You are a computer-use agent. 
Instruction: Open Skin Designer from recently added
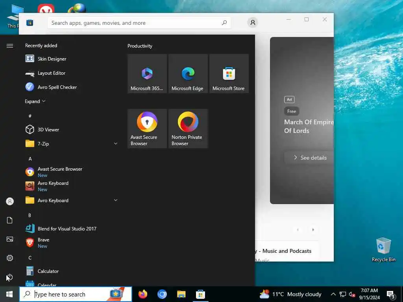click(71, 59)
